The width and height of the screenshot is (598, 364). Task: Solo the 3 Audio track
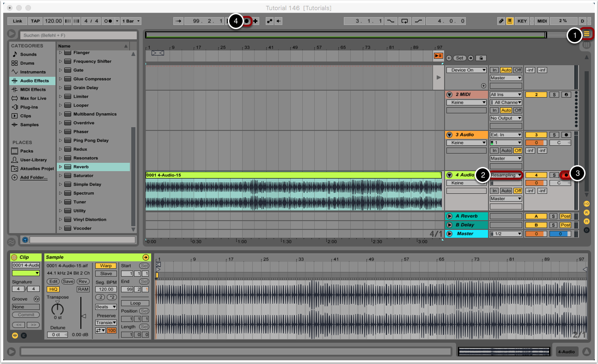(x=554, y=135)
